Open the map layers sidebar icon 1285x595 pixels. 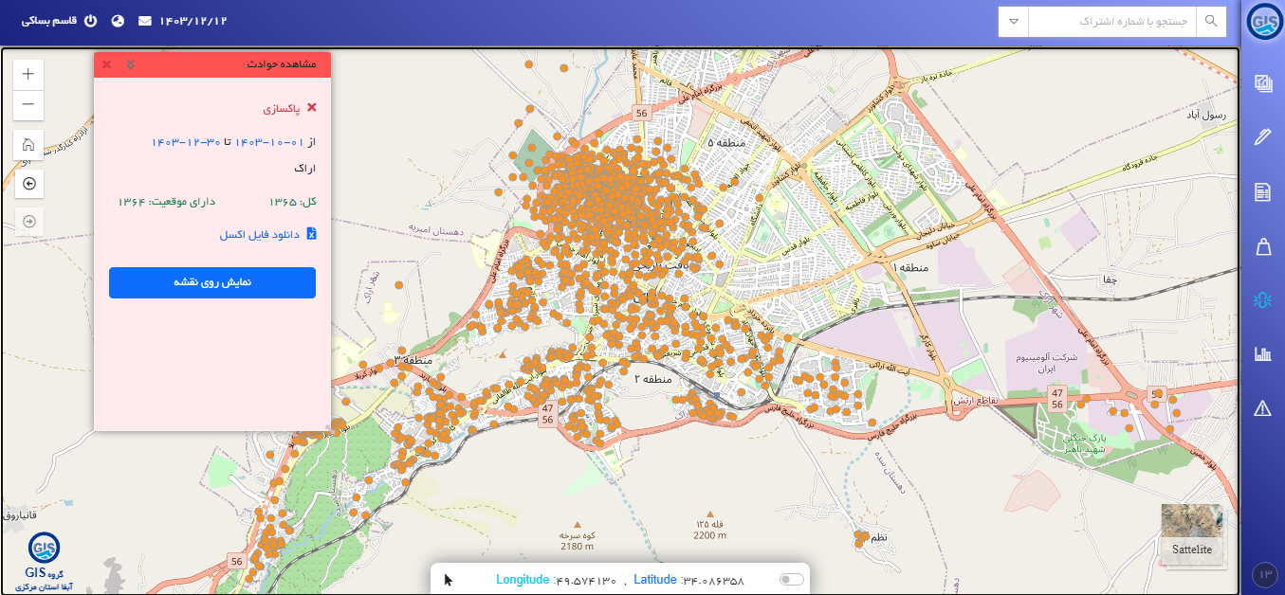click(x=1262, y=83)
